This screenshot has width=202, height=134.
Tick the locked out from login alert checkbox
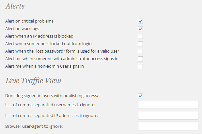click(x=140, y=44)
